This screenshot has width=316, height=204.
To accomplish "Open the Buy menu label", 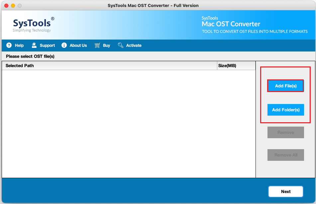I will [106, 46].
